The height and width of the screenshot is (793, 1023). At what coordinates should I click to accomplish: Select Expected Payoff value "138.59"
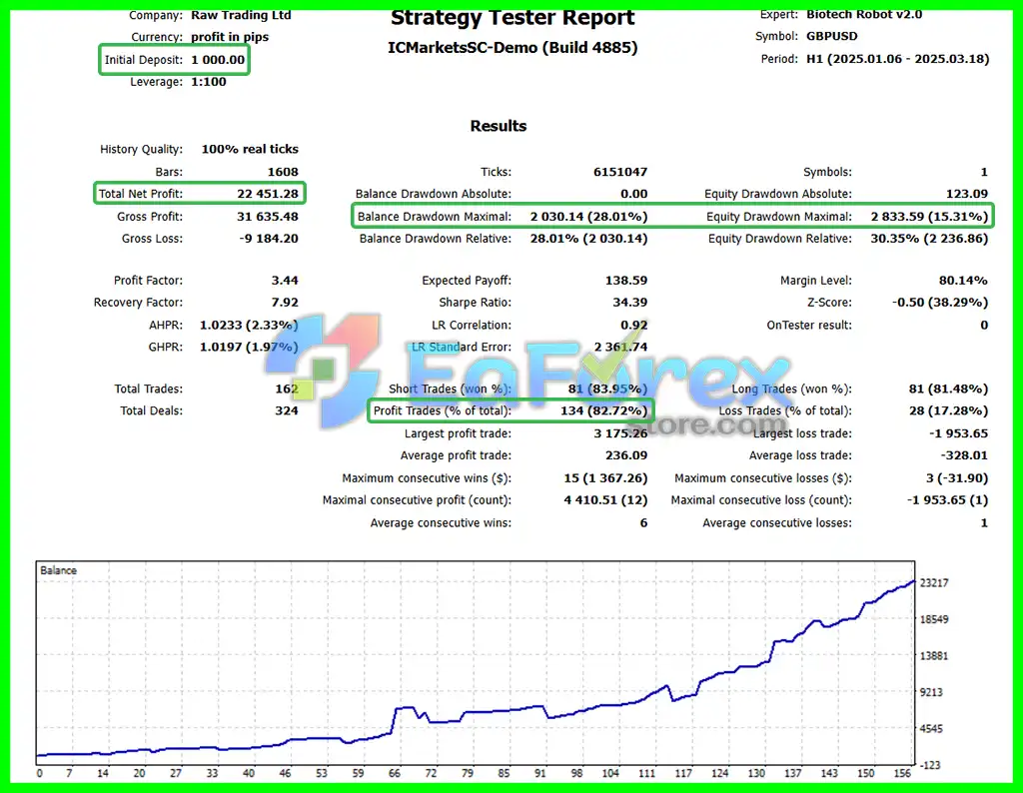[x=626, y=281]
